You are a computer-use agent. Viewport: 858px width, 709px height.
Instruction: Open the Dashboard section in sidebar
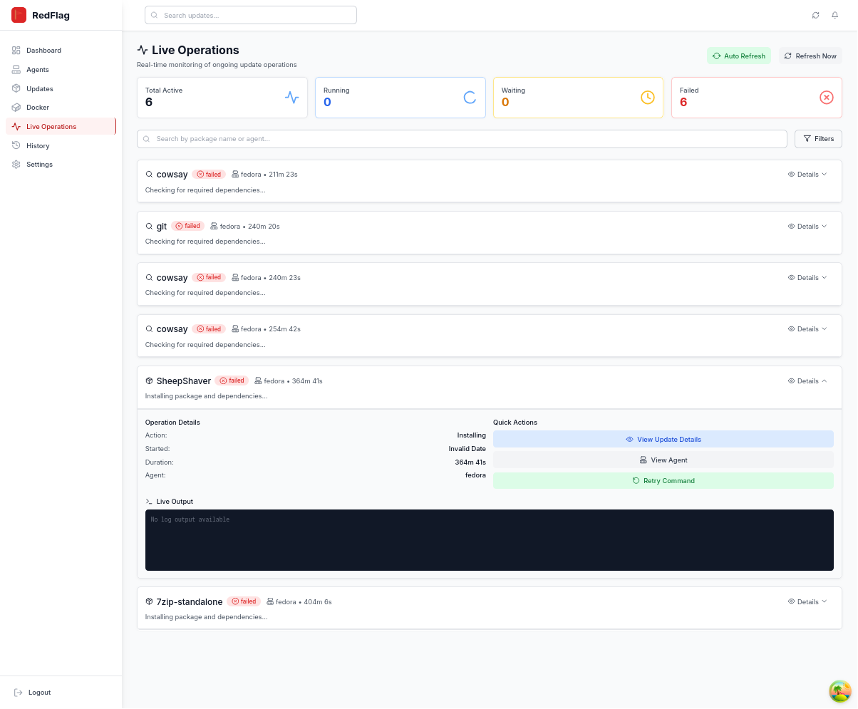click(44, 50)
